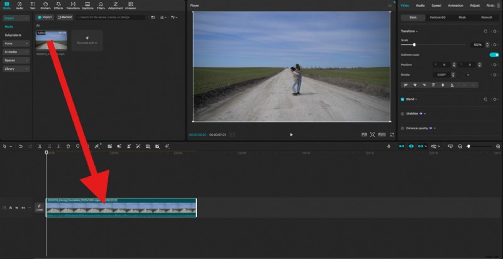Viewport: 503px width, 259px height.
Task: Switch to the Animation inspector tab
Action: pyautogui.click(x=455, y=6)
